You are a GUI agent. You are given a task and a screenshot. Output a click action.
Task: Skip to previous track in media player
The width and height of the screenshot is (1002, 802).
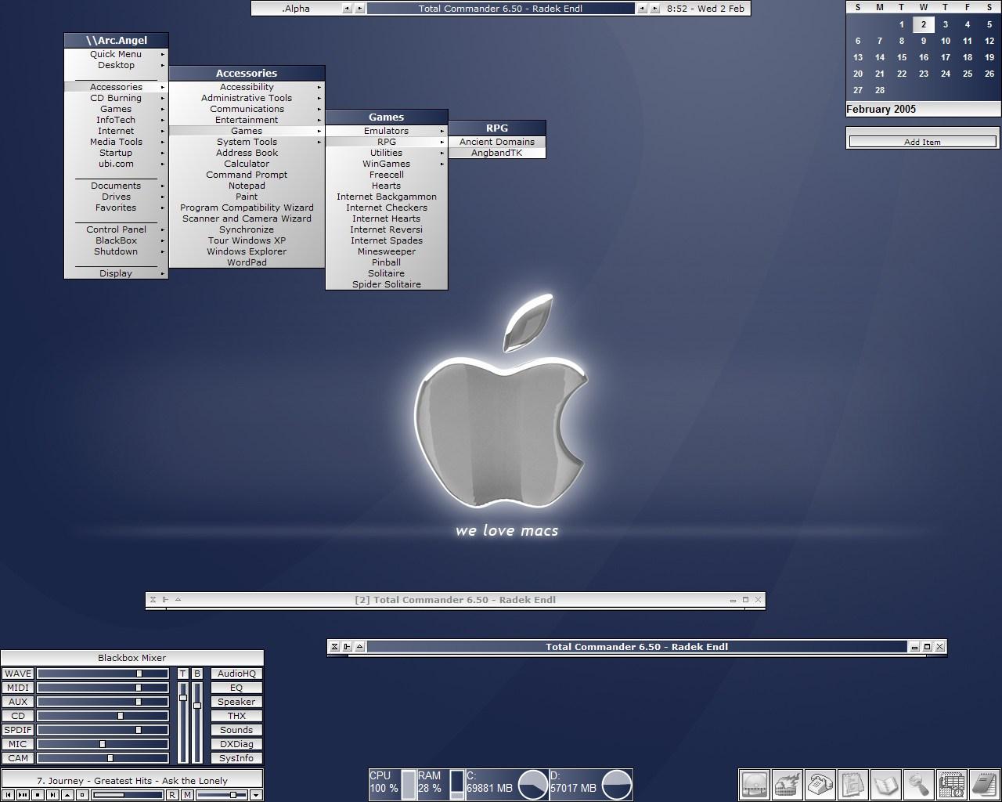click(8, 795)
